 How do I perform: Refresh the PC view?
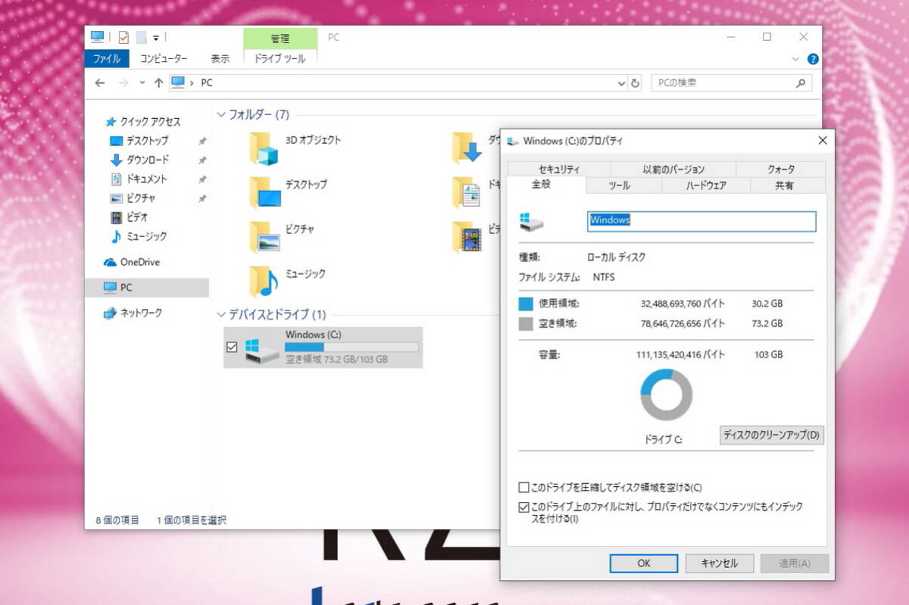(636, 83)
